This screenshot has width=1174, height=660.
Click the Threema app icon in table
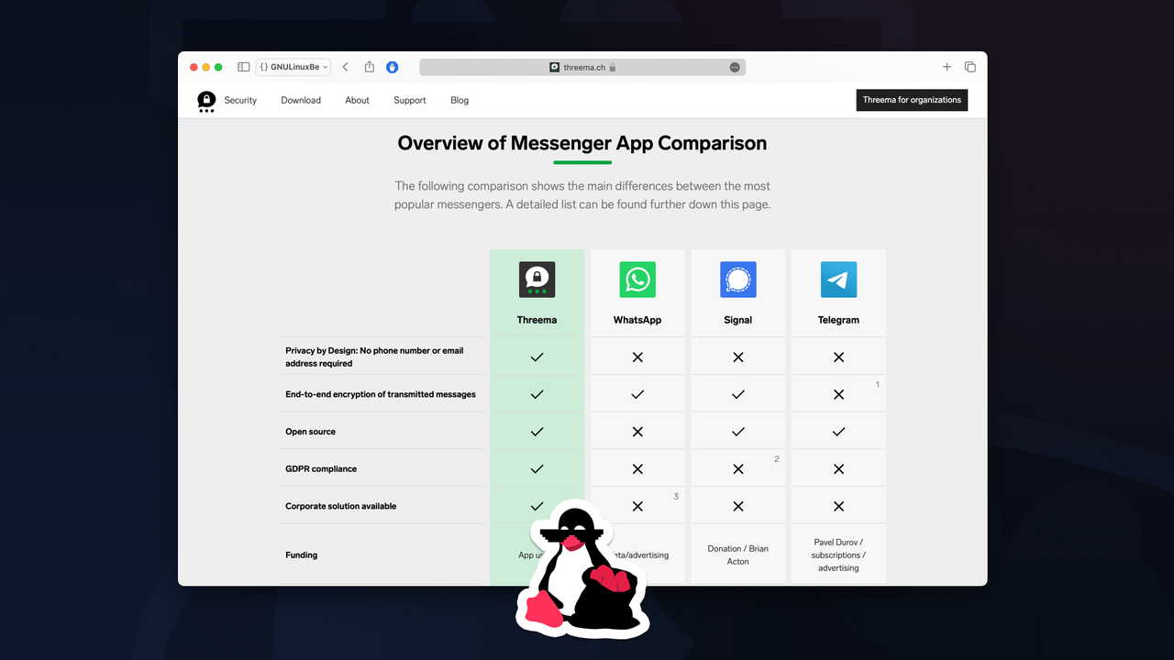pos(537,280)
